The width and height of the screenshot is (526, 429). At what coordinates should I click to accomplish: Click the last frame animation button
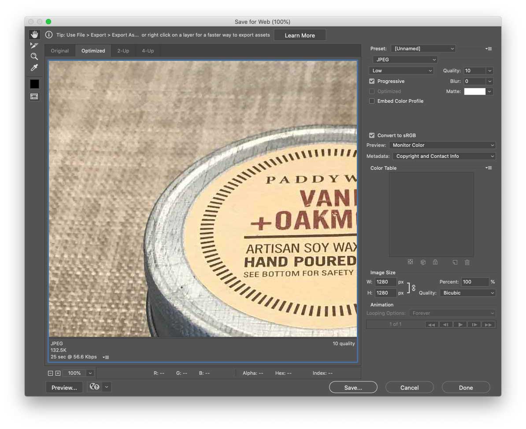pyautogui.click(x=488, y=325)
